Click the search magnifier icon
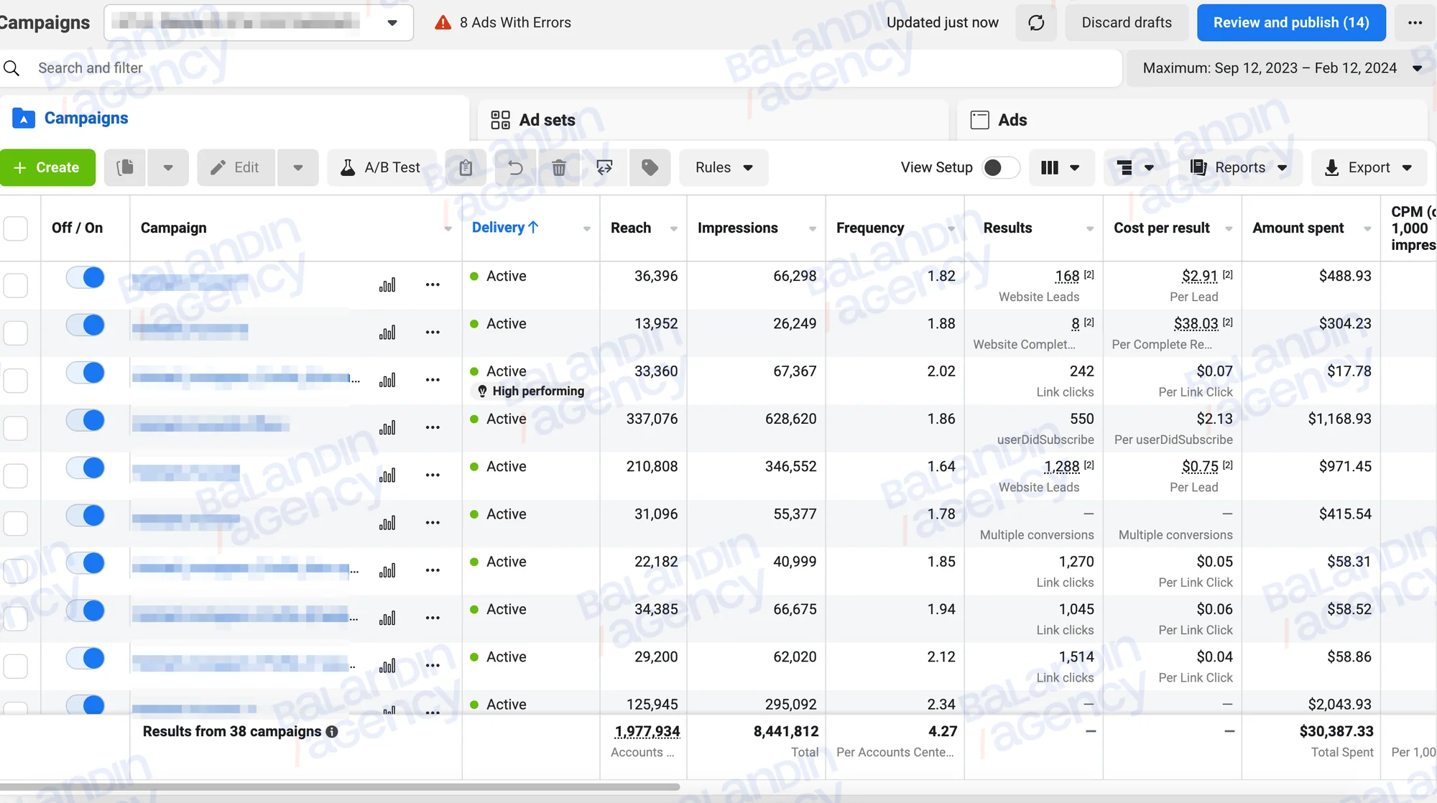The image size is (1437, 803). [11, 68]
